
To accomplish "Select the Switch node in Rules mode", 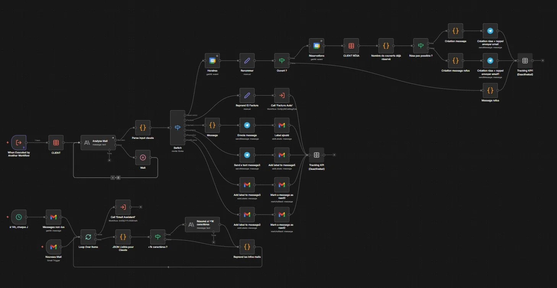I will tap(177, 127).
